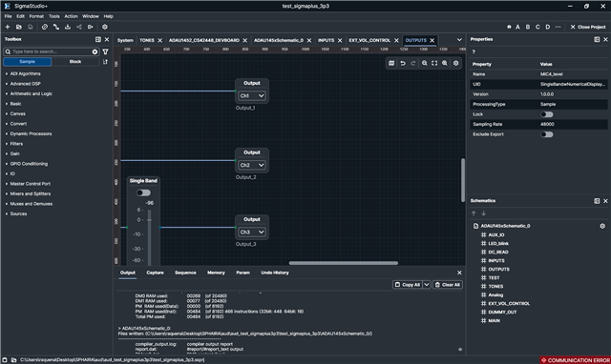Click Properties panel layout icon
This screenshot has height=364, width=611.
click(x=597, y=39)
